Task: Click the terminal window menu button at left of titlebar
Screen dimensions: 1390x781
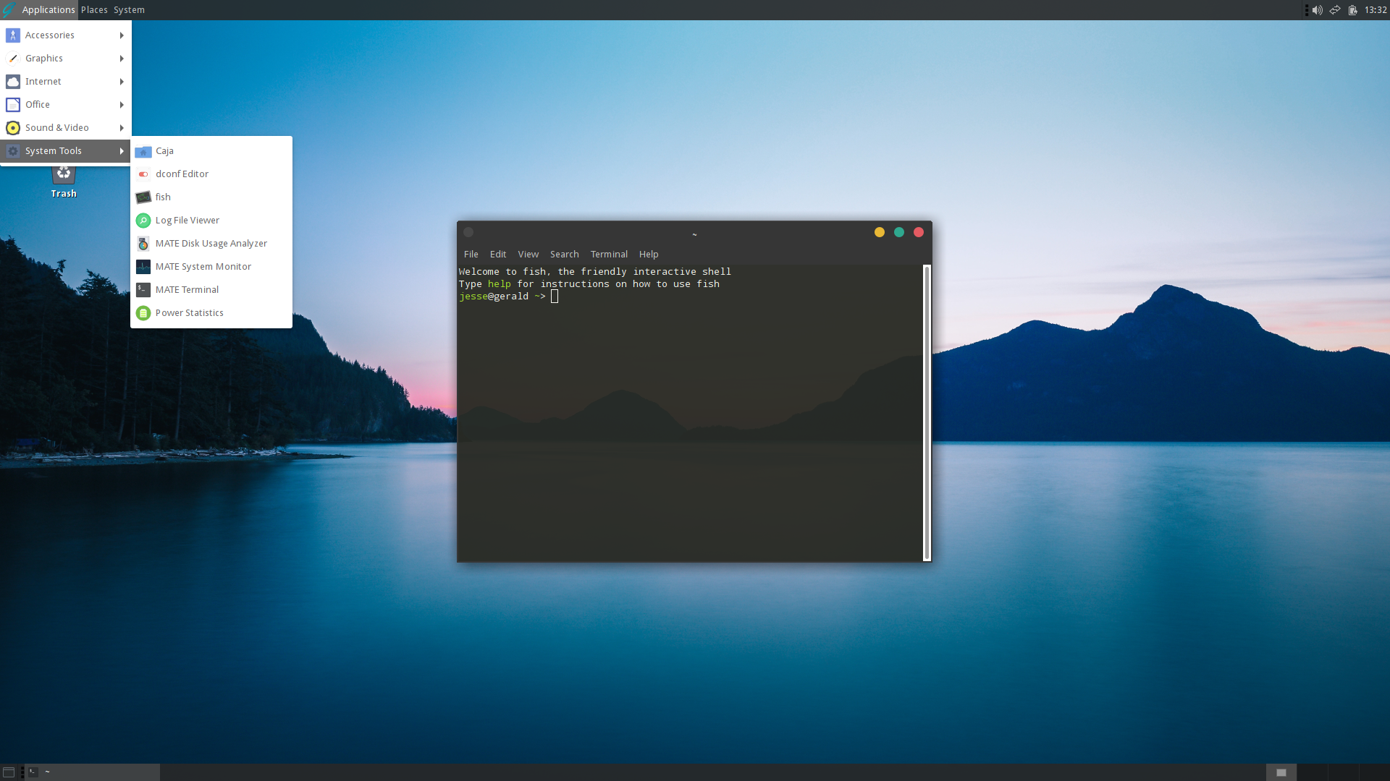Action: point(468,232)
